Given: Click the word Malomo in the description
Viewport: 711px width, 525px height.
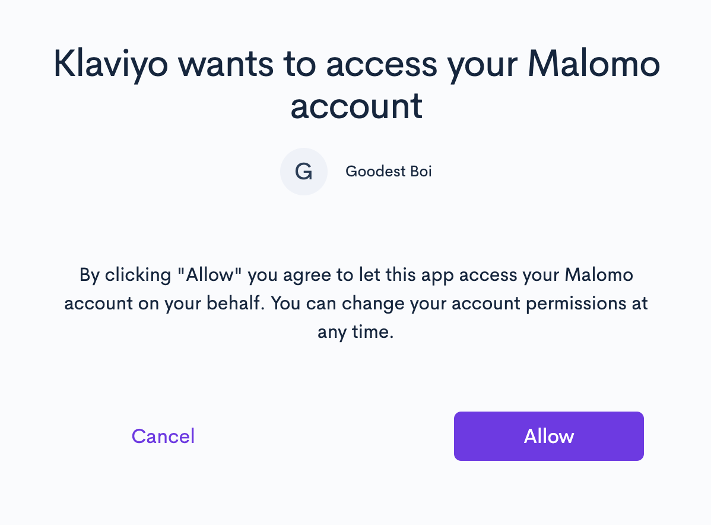Looking at the screenshot, I should [599, 275].
